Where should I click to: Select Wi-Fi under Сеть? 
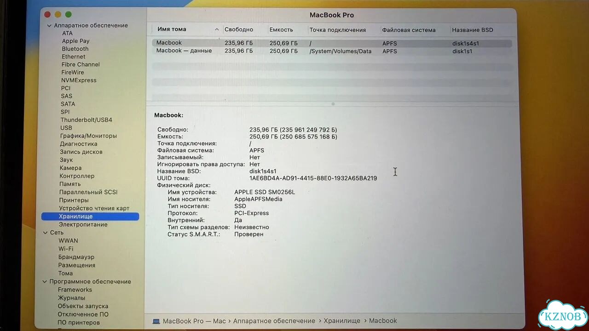66,249
